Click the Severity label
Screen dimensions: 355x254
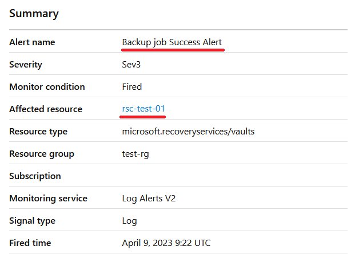coord(26,65)
